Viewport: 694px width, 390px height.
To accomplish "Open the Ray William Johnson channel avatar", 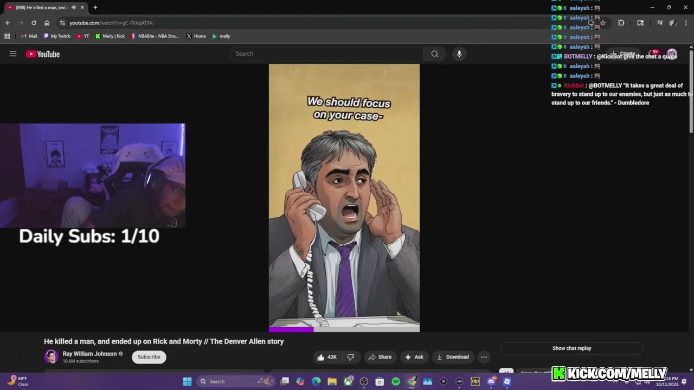I will pyautogui.click(x=52, y=356).
